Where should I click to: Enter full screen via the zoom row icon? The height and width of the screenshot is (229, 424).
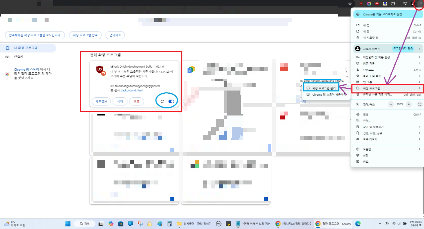[420, 104]
